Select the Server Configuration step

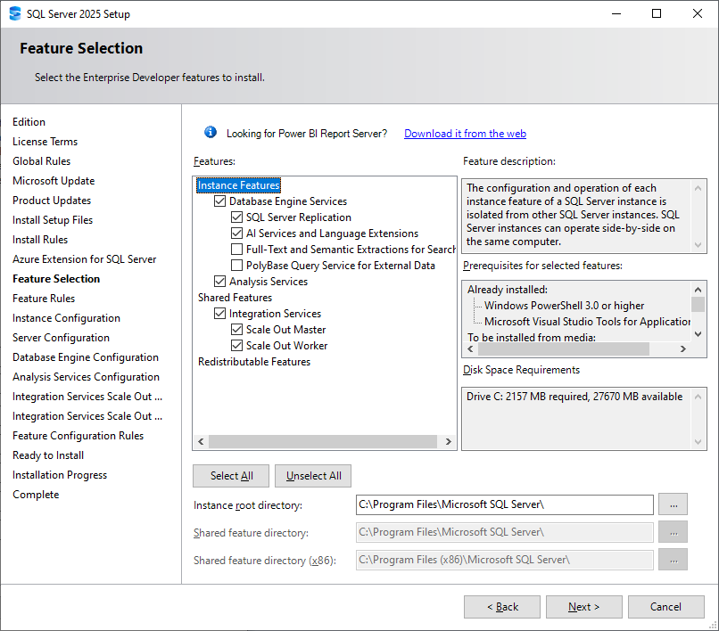61,338
